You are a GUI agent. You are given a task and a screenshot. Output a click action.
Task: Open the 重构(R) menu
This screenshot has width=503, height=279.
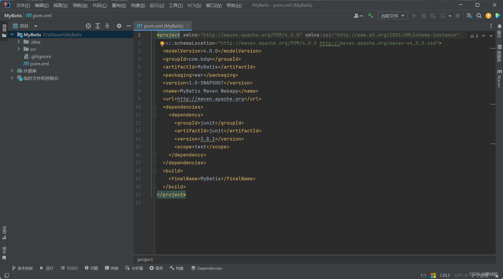119,5
